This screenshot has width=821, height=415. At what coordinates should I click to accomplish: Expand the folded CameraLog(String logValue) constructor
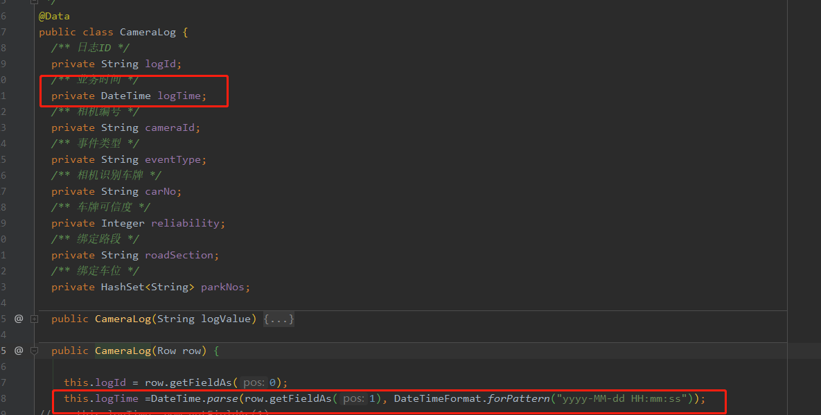pos(34,319)
